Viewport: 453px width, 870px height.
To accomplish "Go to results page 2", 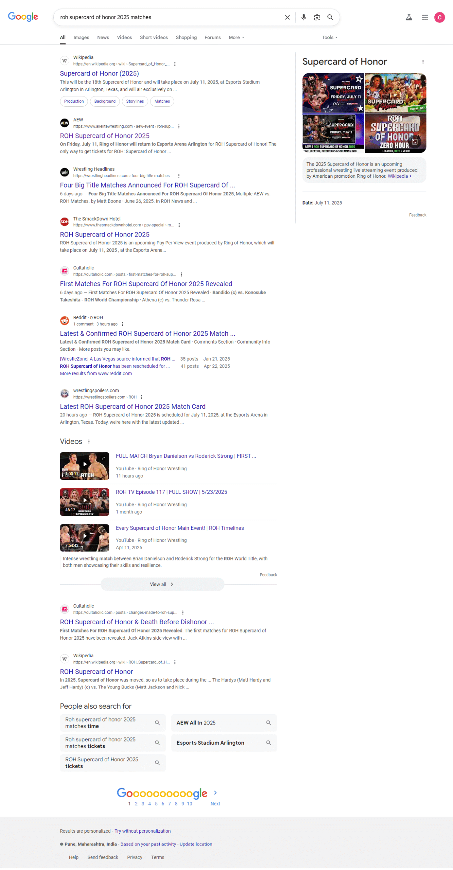I will tap(136, 804).
